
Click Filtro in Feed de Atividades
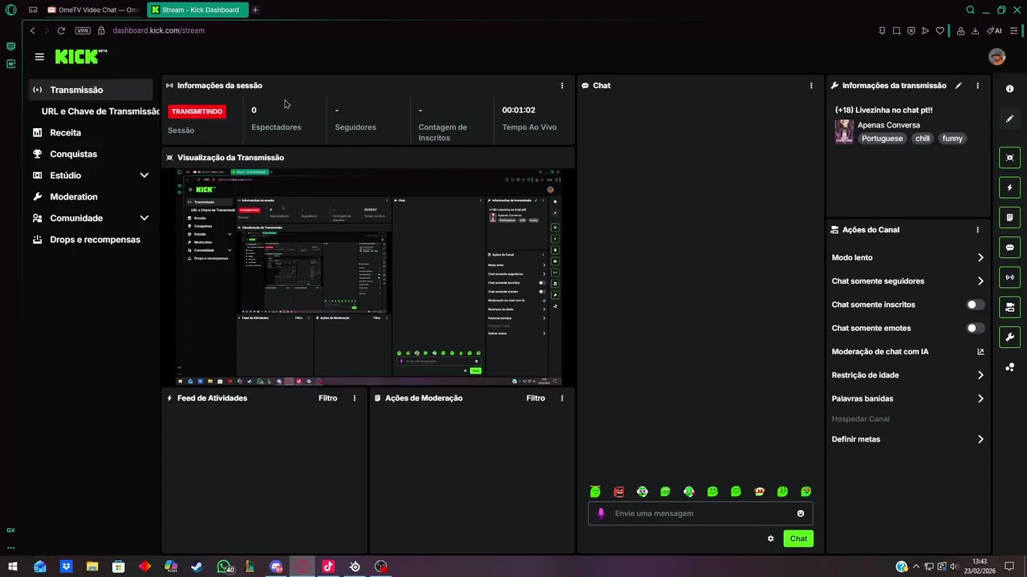(327, 398)
